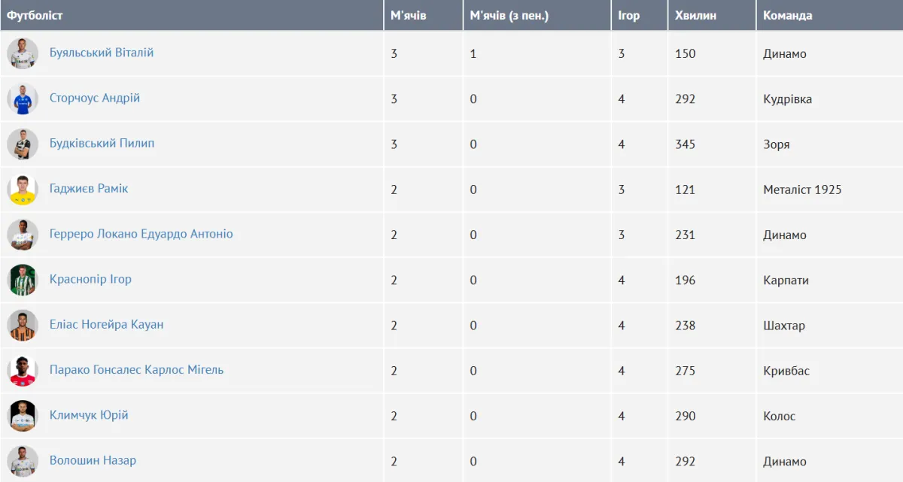The height and width of the screenshot is (482, 903).
Task: Click minutes value 196
Action: tap(686, 280)
